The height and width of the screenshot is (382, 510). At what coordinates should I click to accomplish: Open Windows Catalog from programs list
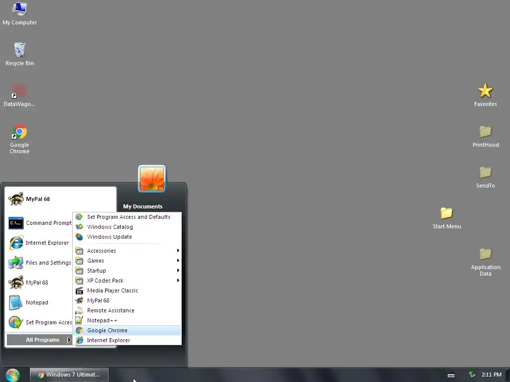click(x=127, y=227)
